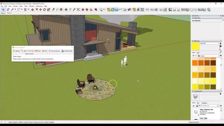This screenshot has width=224, height=126.
Task: Open the Draw menu
Action: [x=21, y=6]
